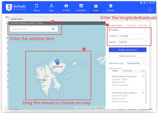Click the Nordaustlandet label on map
158x113 pixels.
[x=57, y=67]
